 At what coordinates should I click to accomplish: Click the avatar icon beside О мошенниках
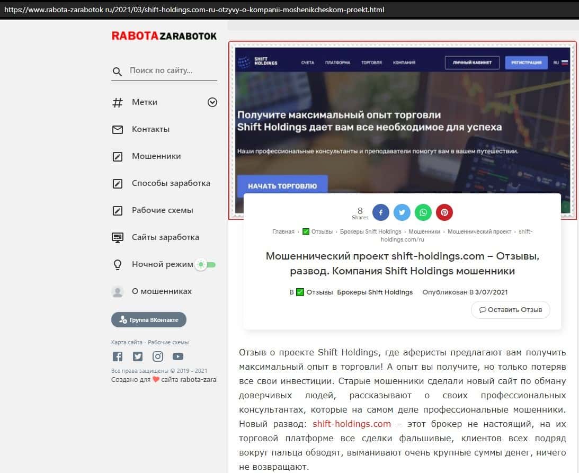click(118, 292)
